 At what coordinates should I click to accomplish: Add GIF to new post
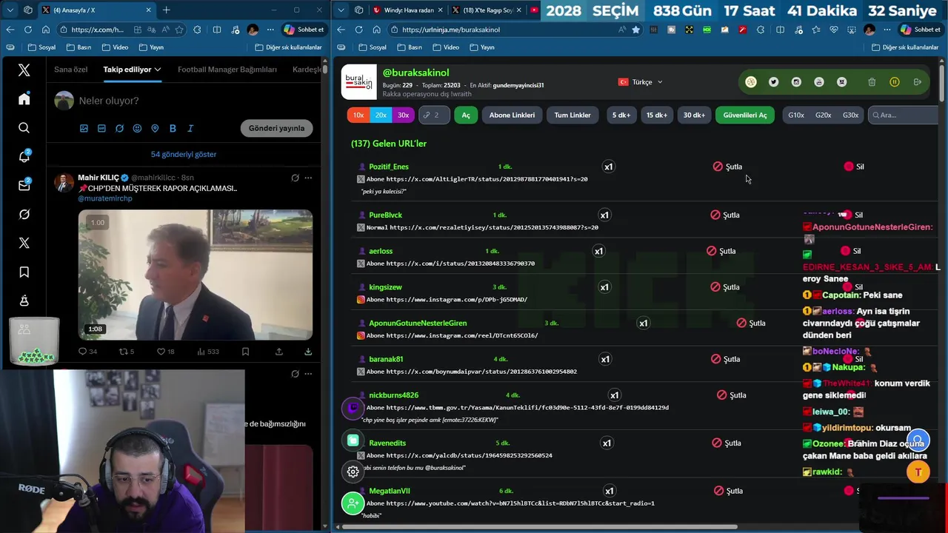(101, 128)
